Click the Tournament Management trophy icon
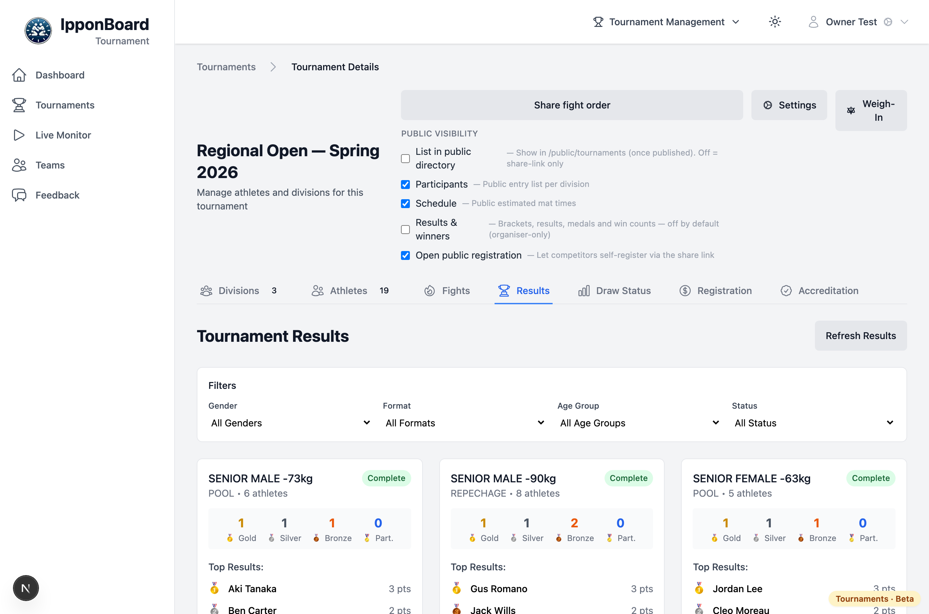The image size is (929, 614). (x=598, y=22)
